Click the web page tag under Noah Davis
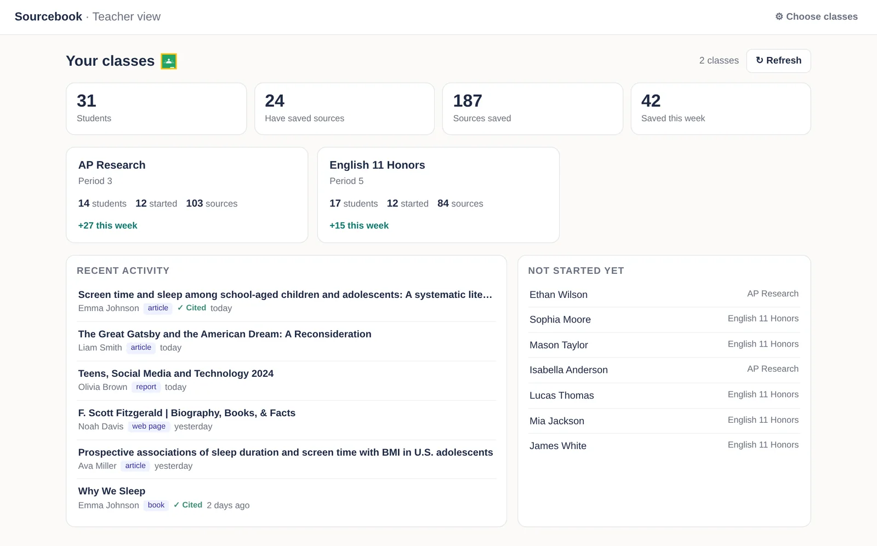Viewport: 877px width, 546px height. pyautogui.click(x=149, y=427)
